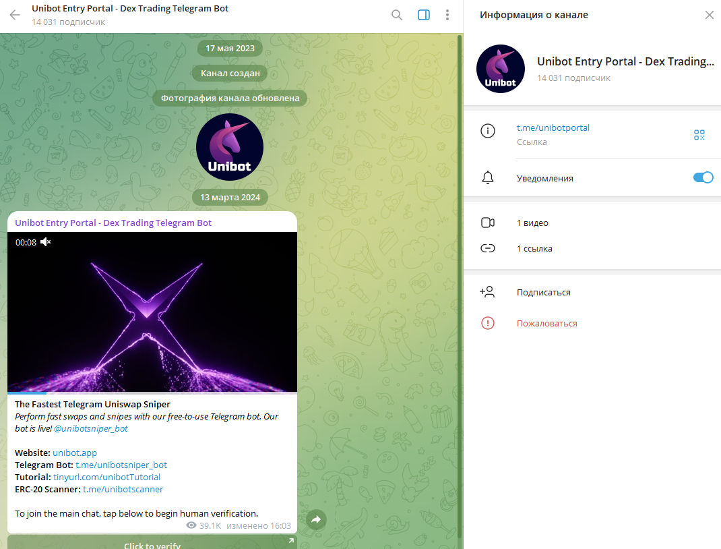Close the channel info panel
This screenshot has width=721, height=549.
[709, 15]
